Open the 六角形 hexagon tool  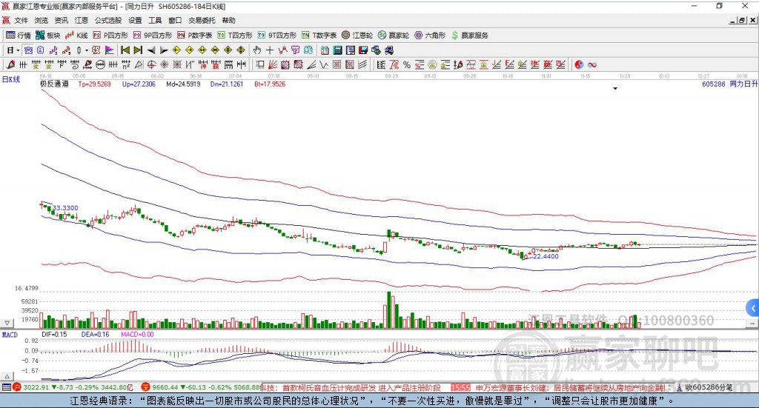430,35
